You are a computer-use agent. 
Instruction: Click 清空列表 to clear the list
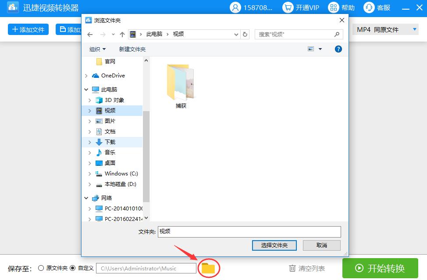(x=307, y=268)
